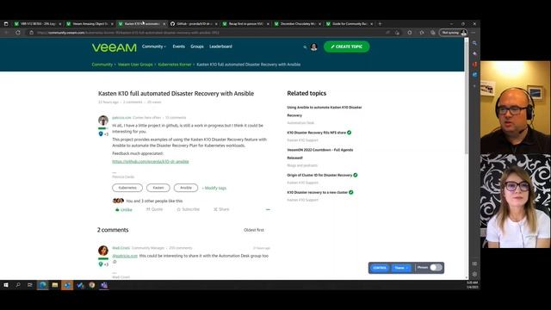
Task: Open the Theme dropdown in overlay bar
Action: point(401,268)
